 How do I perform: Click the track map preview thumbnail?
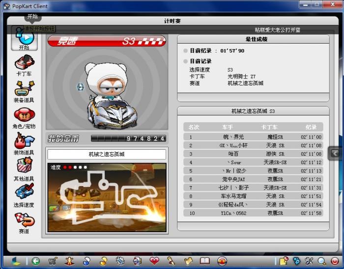[x=107, y=197]
